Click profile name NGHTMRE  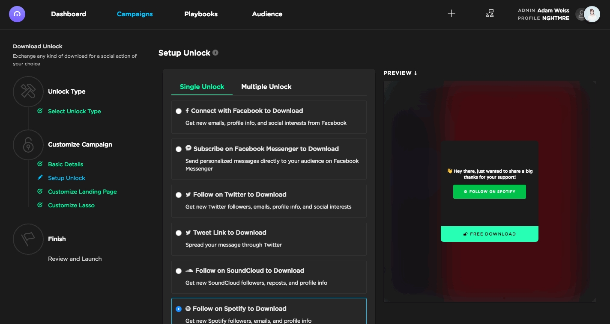pyautogui.click(x=556, y=18)
